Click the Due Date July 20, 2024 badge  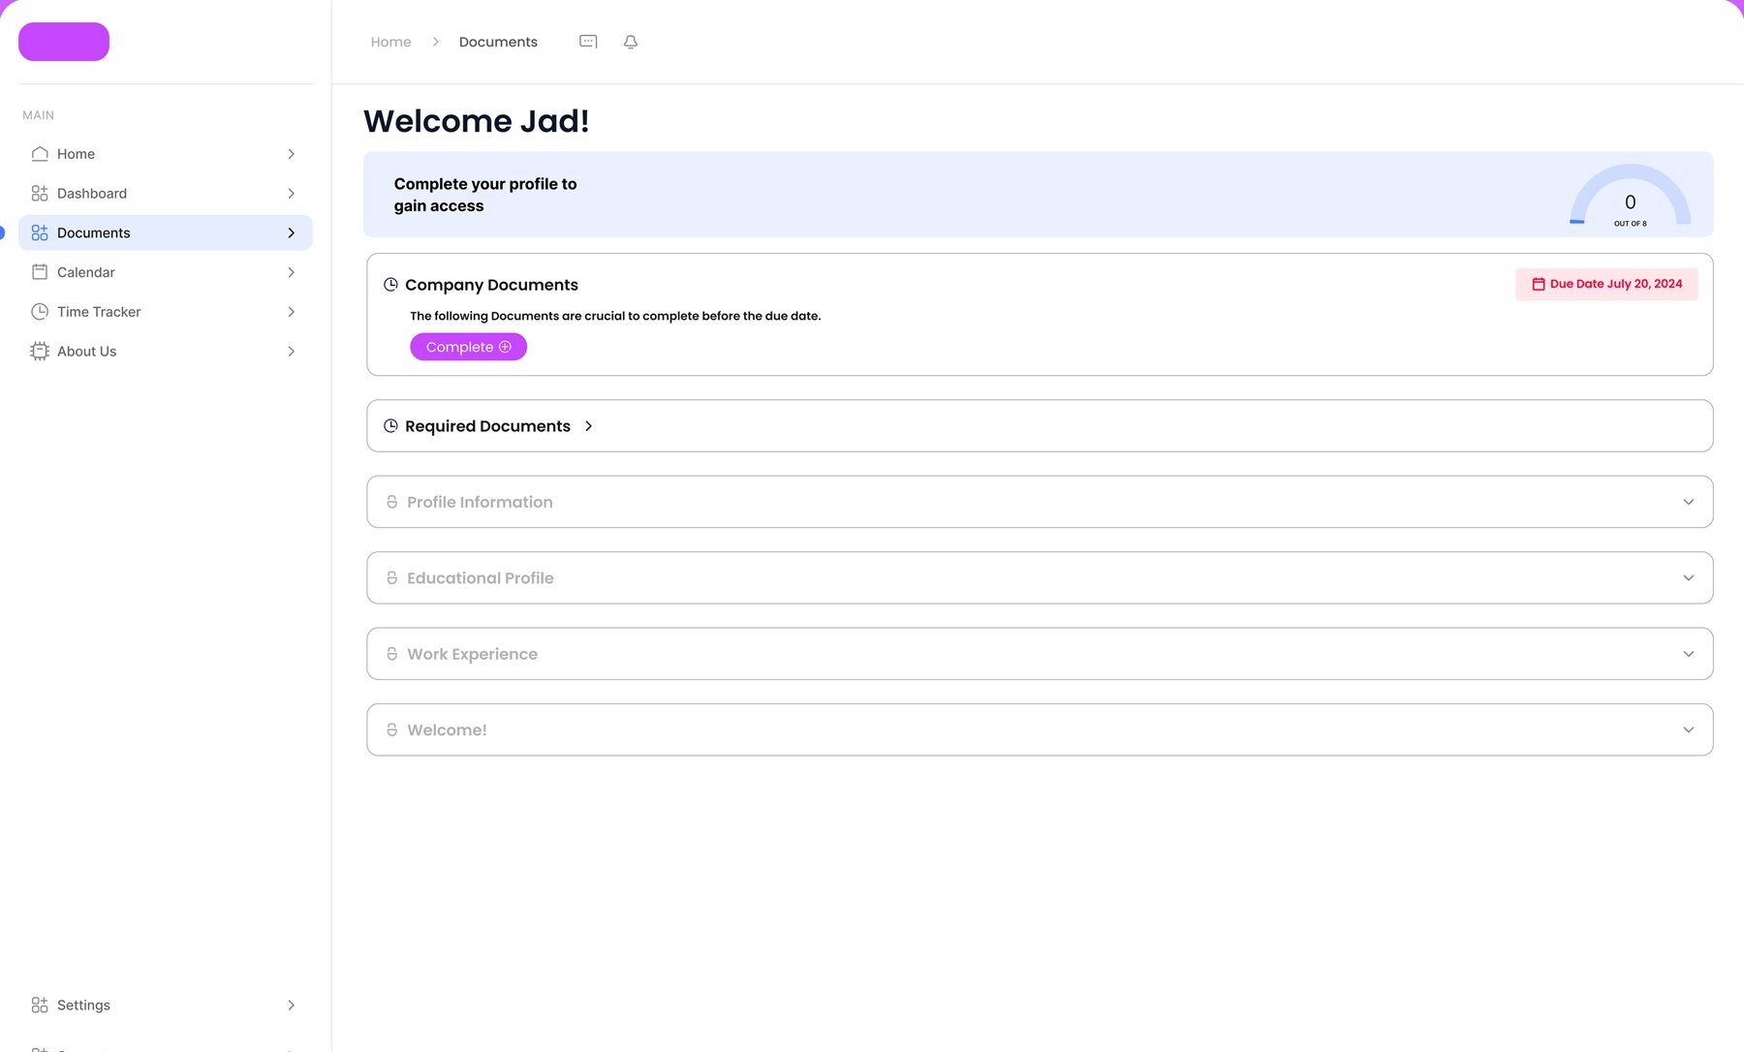tap(1606, 284)
